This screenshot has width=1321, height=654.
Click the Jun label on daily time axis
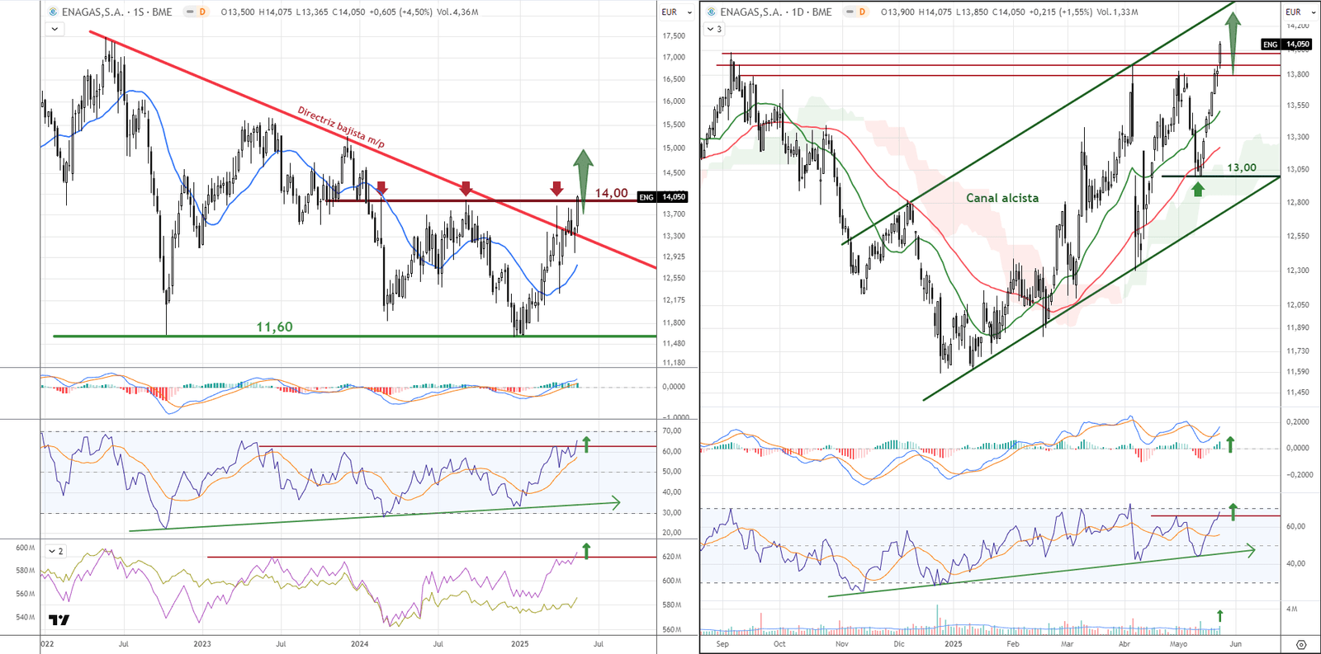click(x=1235, y=644)
